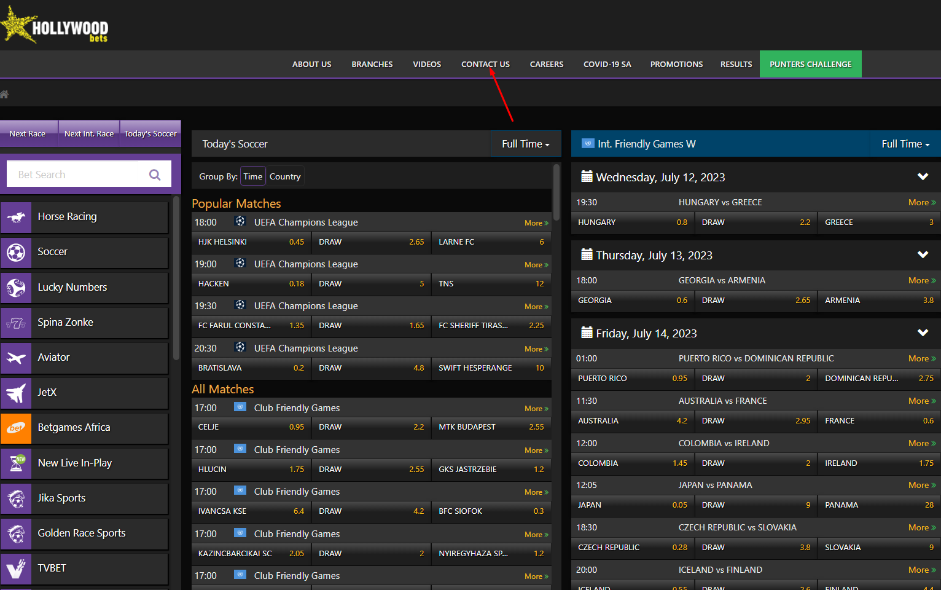This screenshot has width=941, height=590.
Task: Open the Lucky Numbers icon
Action: 16,288
